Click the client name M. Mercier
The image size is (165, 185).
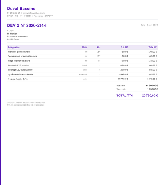pos(12,34)
